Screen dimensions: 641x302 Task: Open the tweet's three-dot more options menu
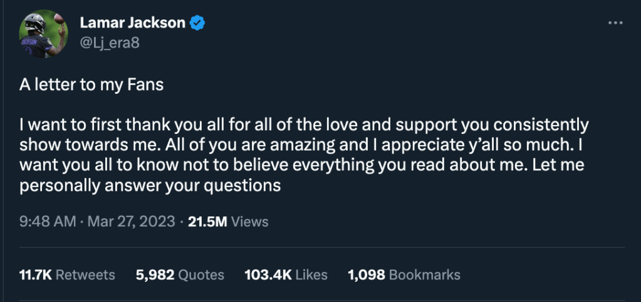click(615, 23)
